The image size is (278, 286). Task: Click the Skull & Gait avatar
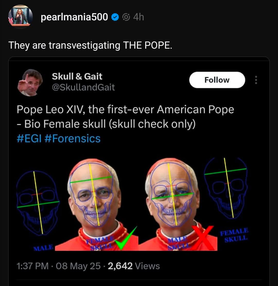point(30,82)
